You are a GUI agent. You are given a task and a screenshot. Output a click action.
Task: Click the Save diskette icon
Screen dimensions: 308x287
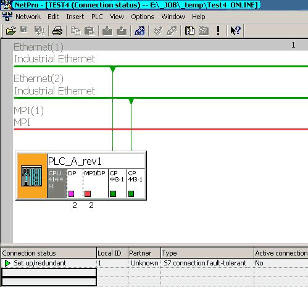23,30
